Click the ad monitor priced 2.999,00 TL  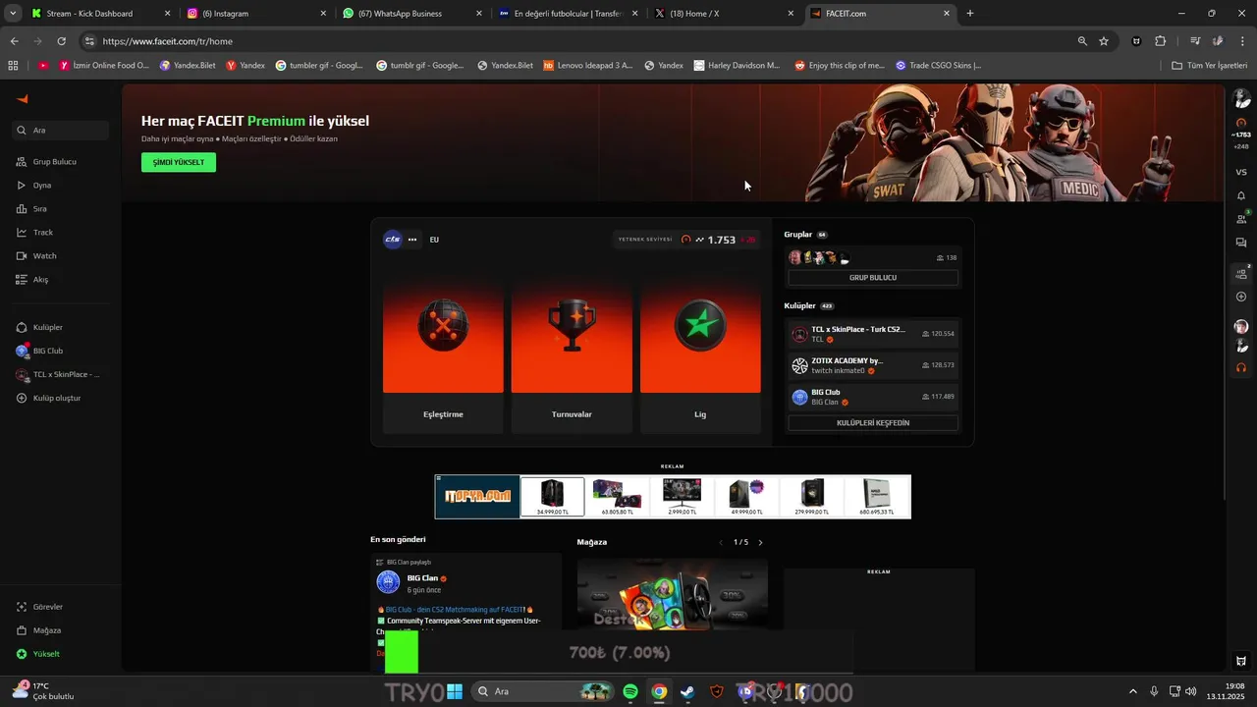coord(682,497)
